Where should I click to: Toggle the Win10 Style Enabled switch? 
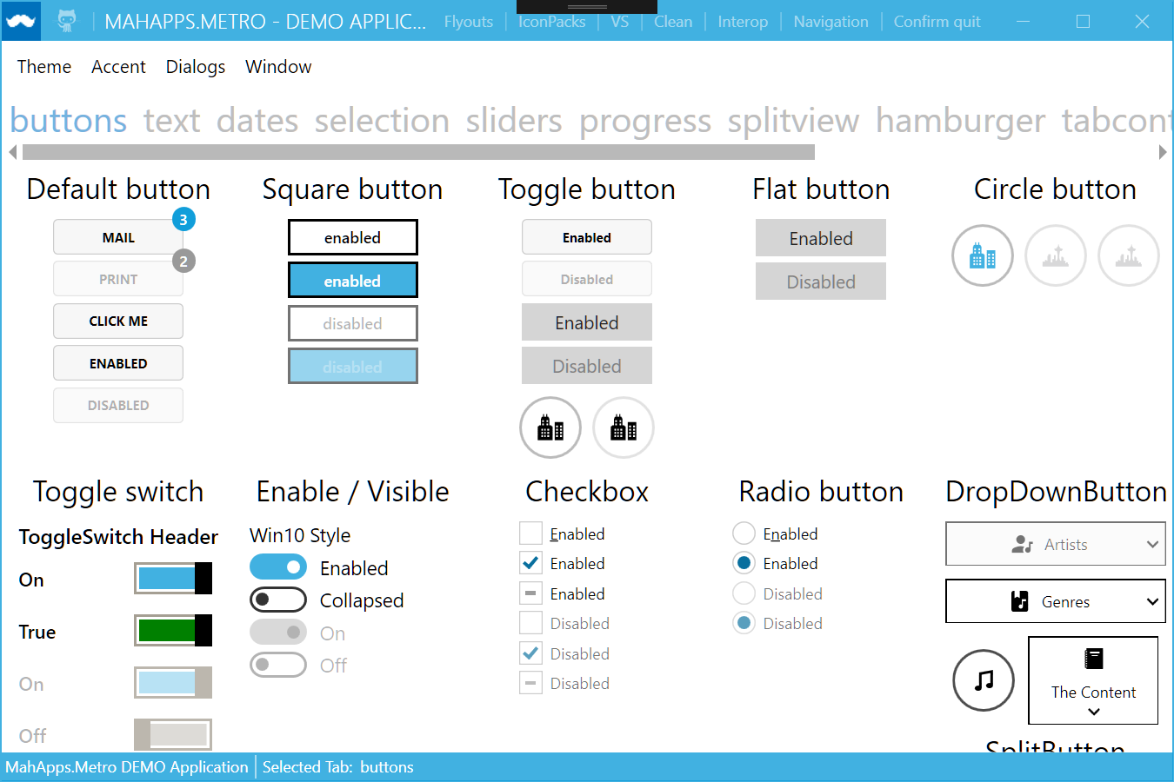tap(278, 567)
